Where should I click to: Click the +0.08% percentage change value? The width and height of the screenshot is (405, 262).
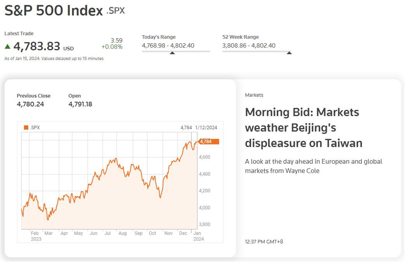[112, 47]
